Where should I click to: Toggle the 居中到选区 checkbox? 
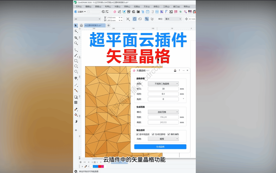pyautogui.click(x=137, y=134)
